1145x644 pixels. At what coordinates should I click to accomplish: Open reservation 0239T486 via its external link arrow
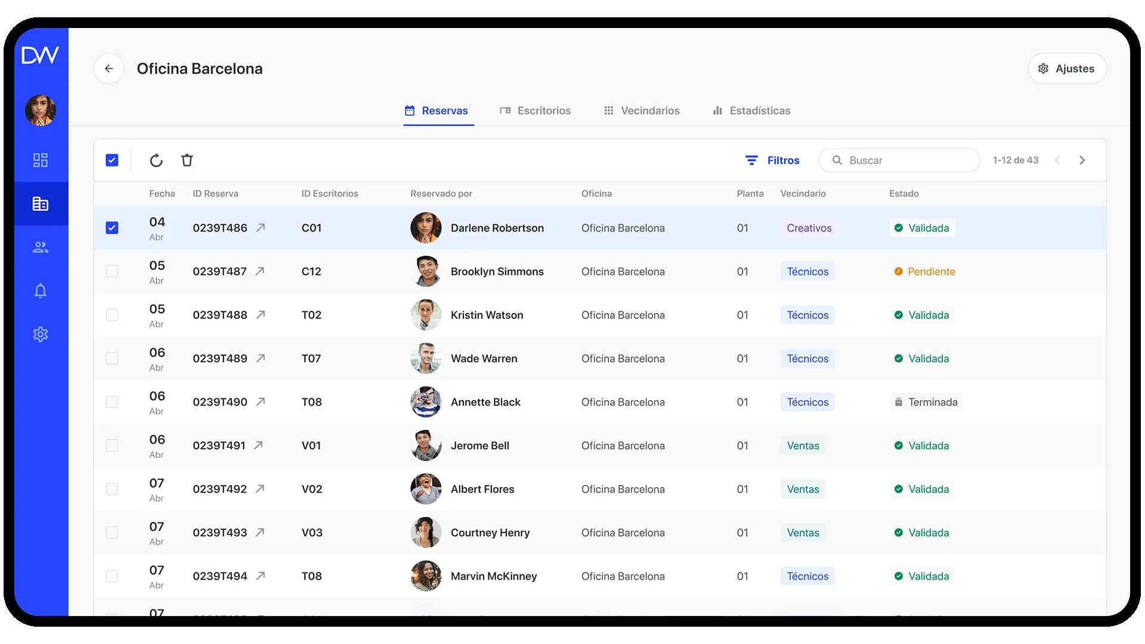click(x=261, y=227)
